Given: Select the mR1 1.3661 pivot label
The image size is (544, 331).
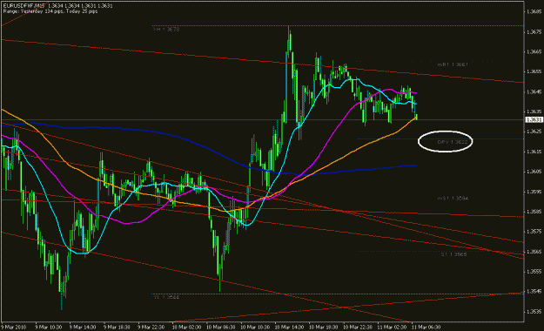Looking at the screenshot, I should tap(453, 64).
